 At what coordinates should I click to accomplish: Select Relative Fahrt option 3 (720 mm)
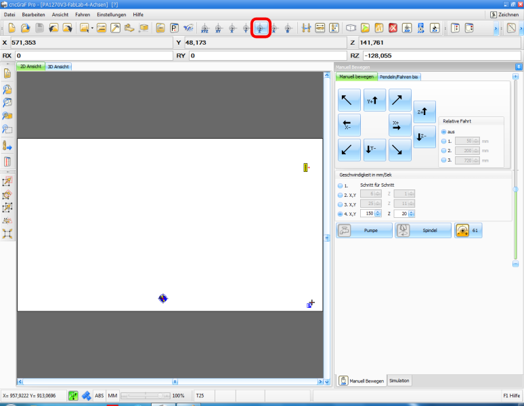(444, 160)
